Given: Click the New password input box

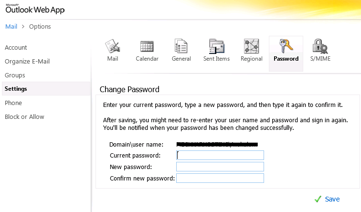Looking at the screenshot, I should click(x=220, y=167).
